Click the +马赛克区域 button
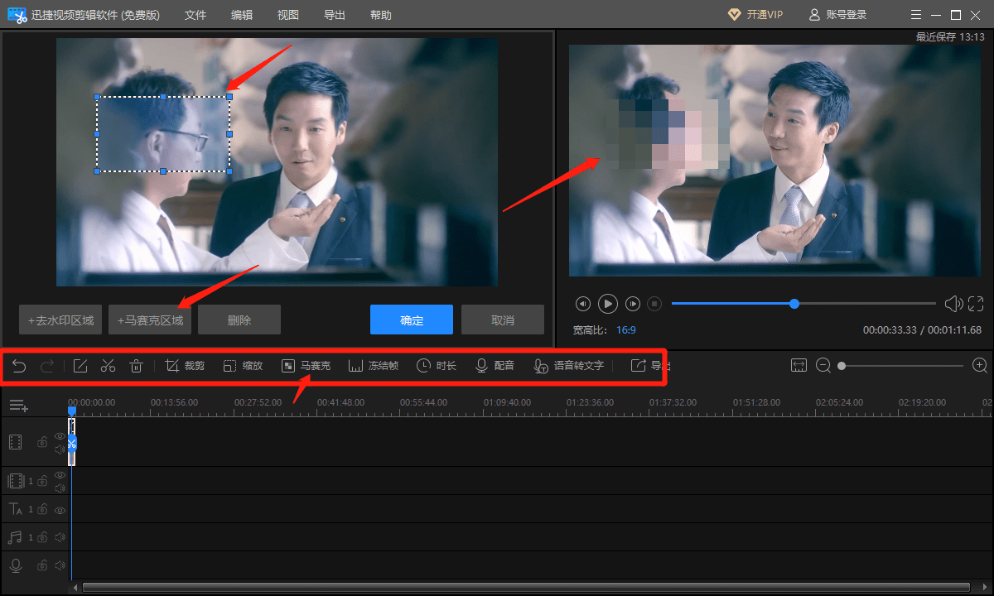The height and width of the screenshot is (596, 994). pyautogui.click(x=150, y=320)
